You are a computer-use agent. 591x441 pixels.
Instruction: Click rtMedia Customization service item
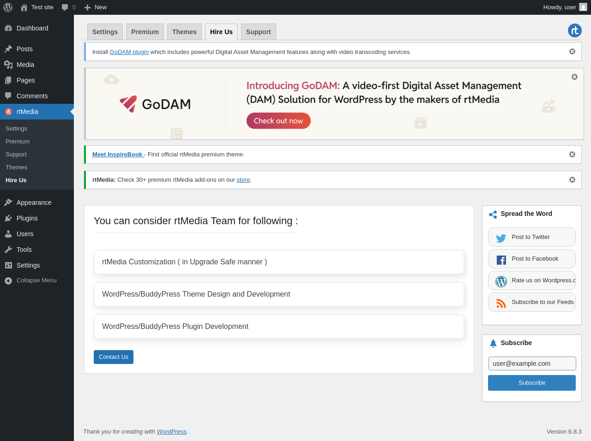pyautogui.click(x=279, y=262)
